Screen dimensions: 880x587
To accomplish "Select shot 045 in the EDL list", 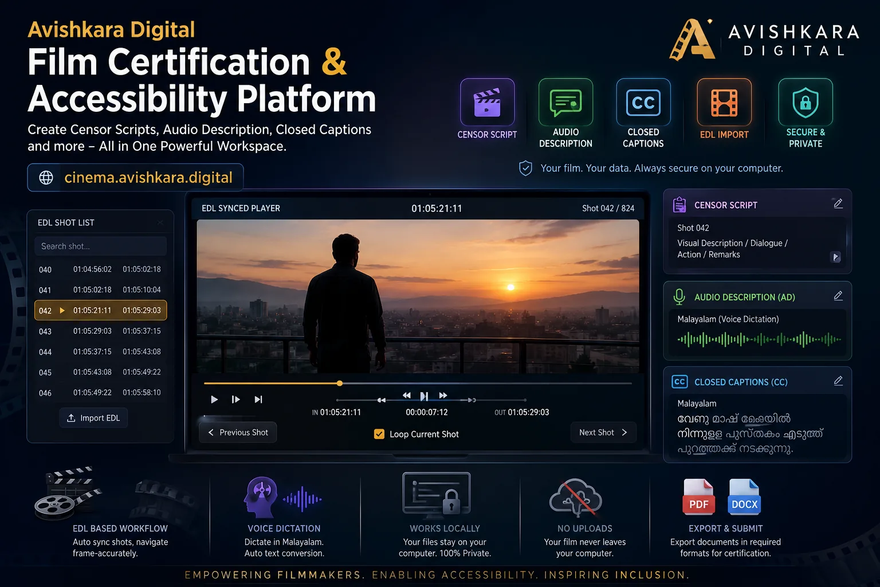I will (x=101, y=373).
